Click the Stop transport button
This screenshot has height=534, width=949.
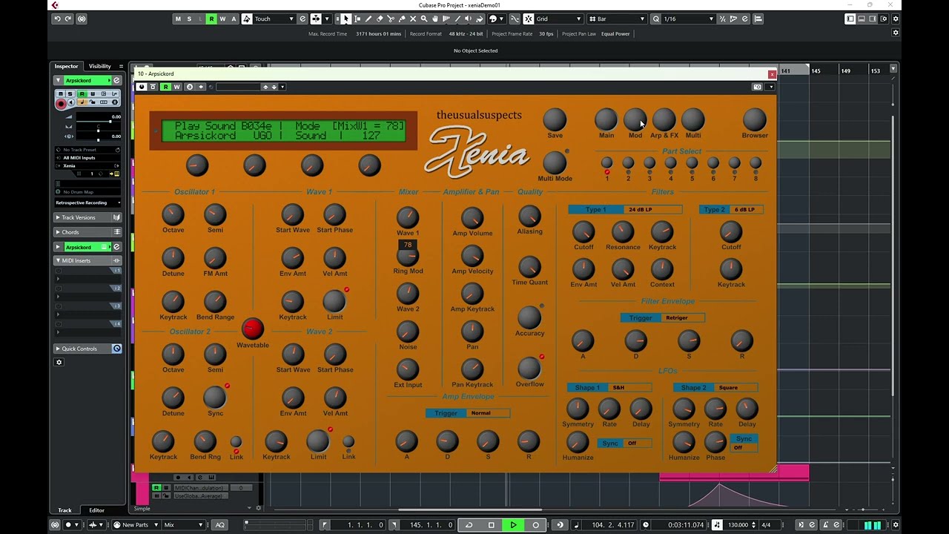point(491,525)
